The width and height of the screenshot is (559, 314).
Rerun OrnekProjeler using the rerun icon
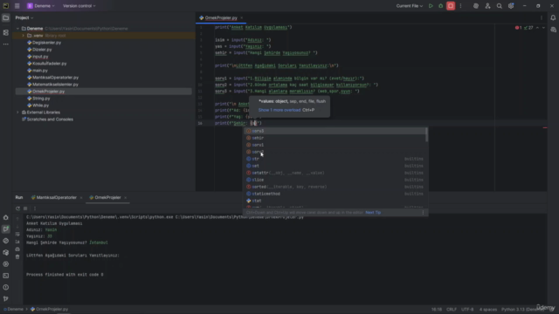tap(17, 208)
